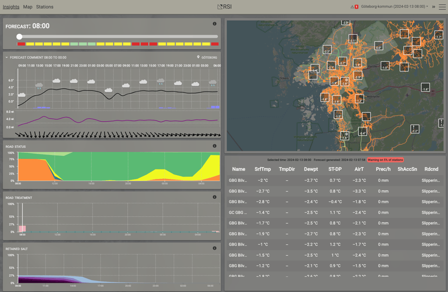The image size is (448, 292).
Task: Click ST-DP cell −0.4 °C in table
Action: (335, 202)
